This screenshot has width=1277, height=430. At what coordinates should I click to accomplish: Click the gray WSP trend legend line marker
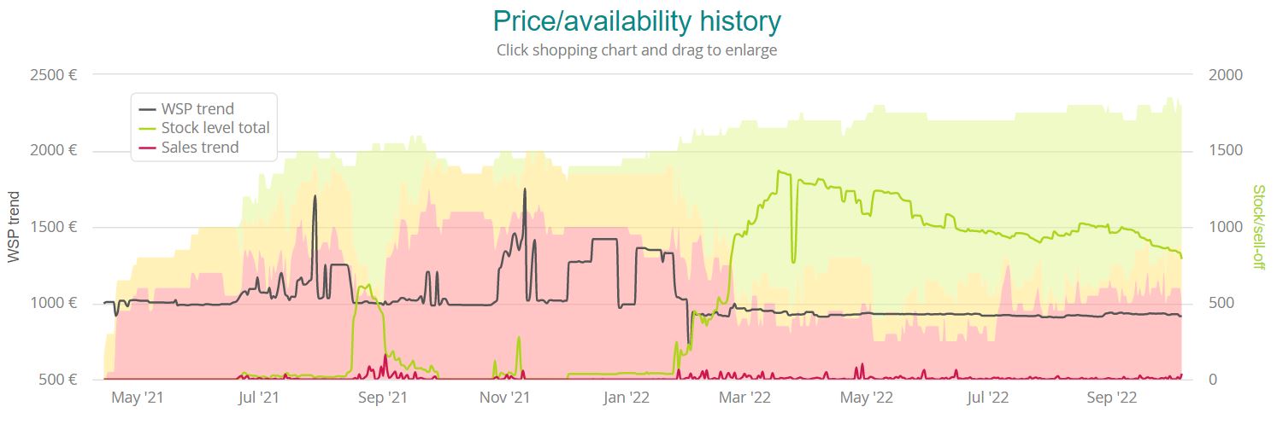[x=148, y=109]
